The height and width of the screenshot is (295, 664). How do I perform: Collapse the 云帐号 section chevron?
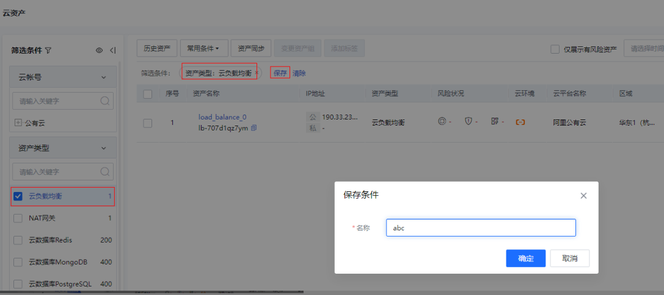click(103, 77)
